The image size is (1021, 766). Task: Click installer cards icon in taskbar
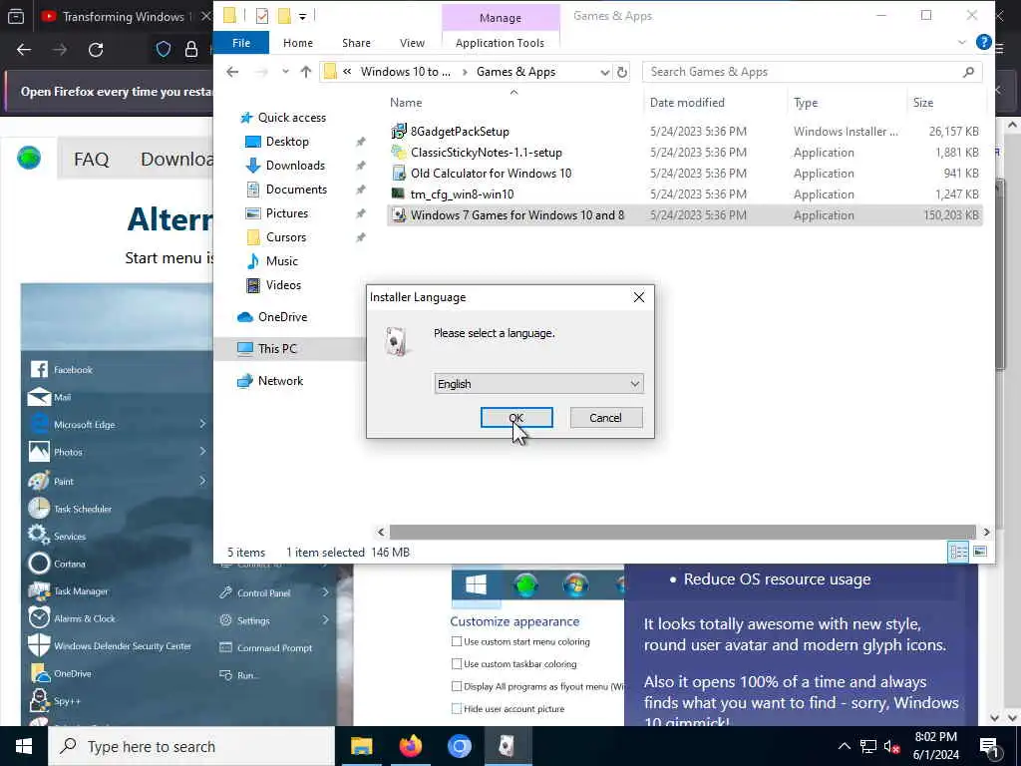tap(508, 746)
